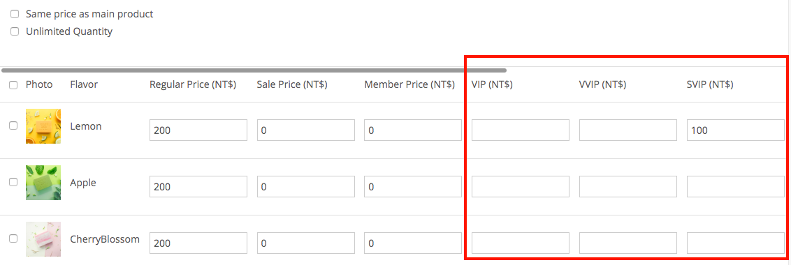The width and height of the screenshot is (791, 265).
Task: Select the Lemon row checkbox
Action: pyautogui.click(x=13, y=126)
